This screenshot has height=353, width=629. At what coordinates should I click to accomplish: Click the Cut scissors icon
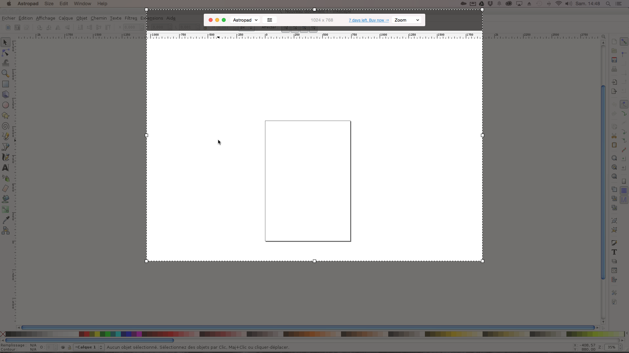(x=614, y=136)
